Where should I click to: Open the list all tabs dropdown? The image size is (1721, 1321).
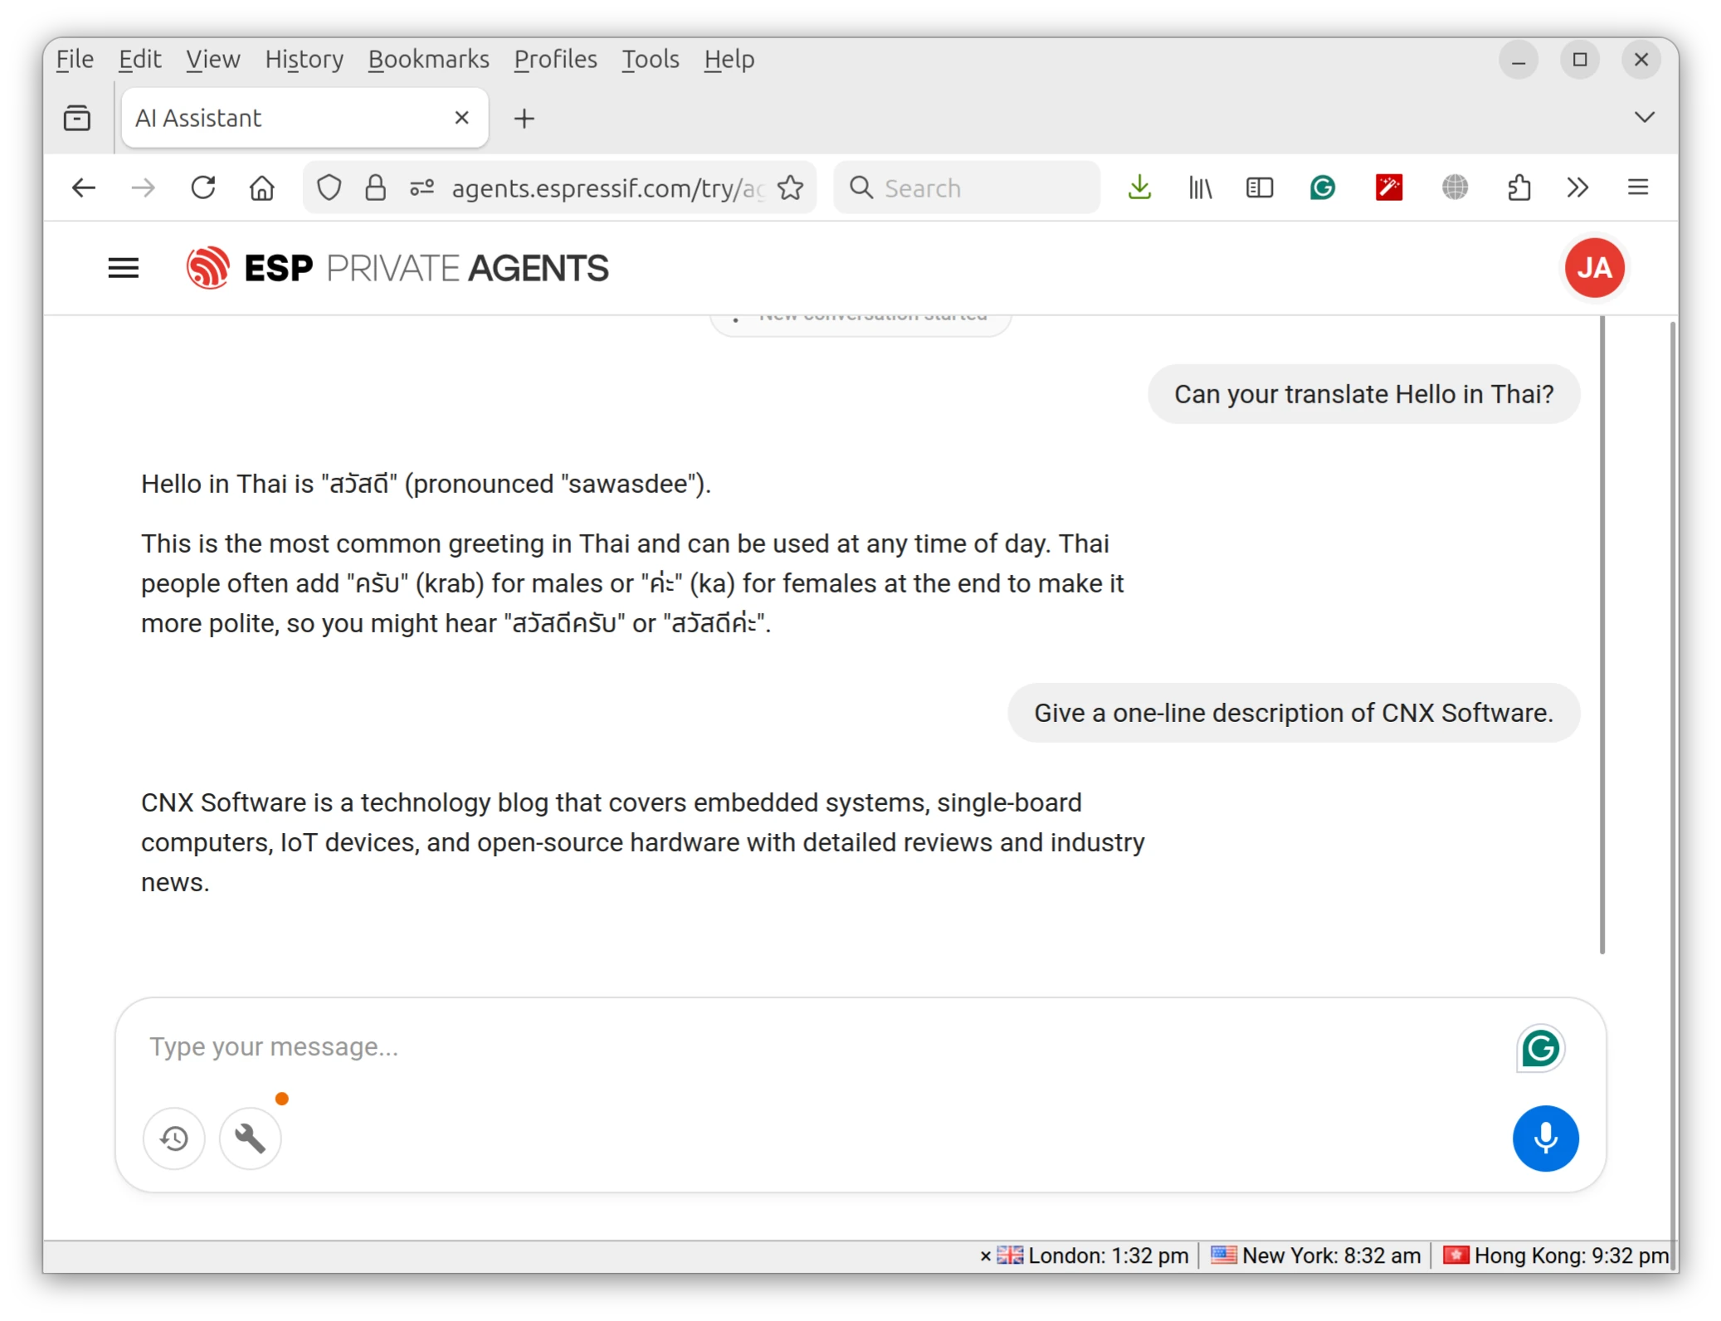(1644, 117)
